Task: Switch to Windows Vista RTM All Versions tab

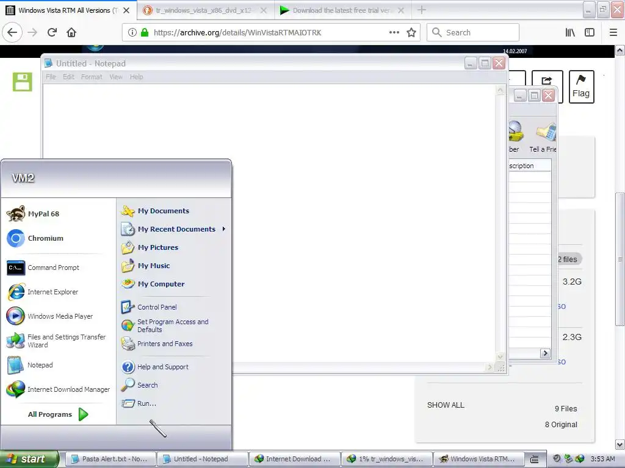Action: click(x=68, y=10)
